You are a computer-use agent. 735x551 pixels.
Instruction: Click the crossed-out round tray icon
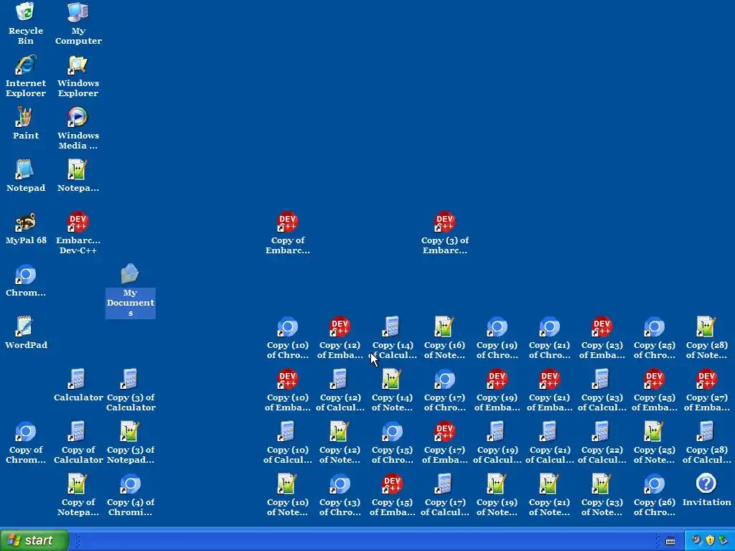pyautogui.click(x=696, y=541)
